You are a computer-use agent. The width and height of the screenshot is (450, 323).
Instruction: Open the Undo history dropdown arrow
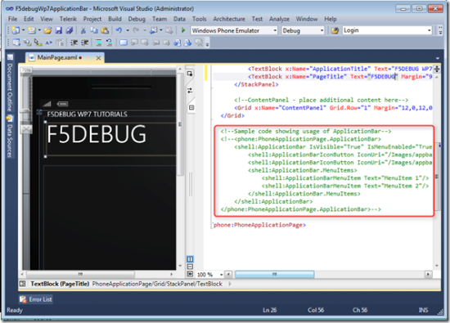[x=128, y=30]
